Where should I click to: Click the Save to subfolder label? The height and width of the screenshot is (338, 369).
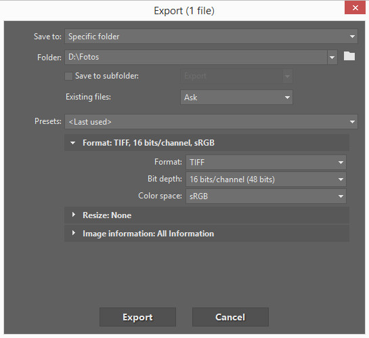tap(107, 76)
